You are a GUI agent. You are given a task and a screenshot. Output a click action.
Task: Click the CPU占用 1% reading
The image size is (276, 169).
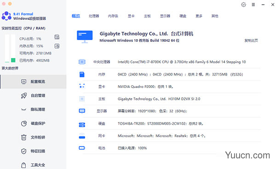coord(30,39)
